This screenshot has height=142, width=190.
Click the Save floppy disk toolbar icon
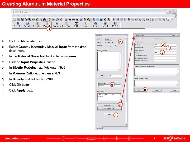[x=22, y=19]
